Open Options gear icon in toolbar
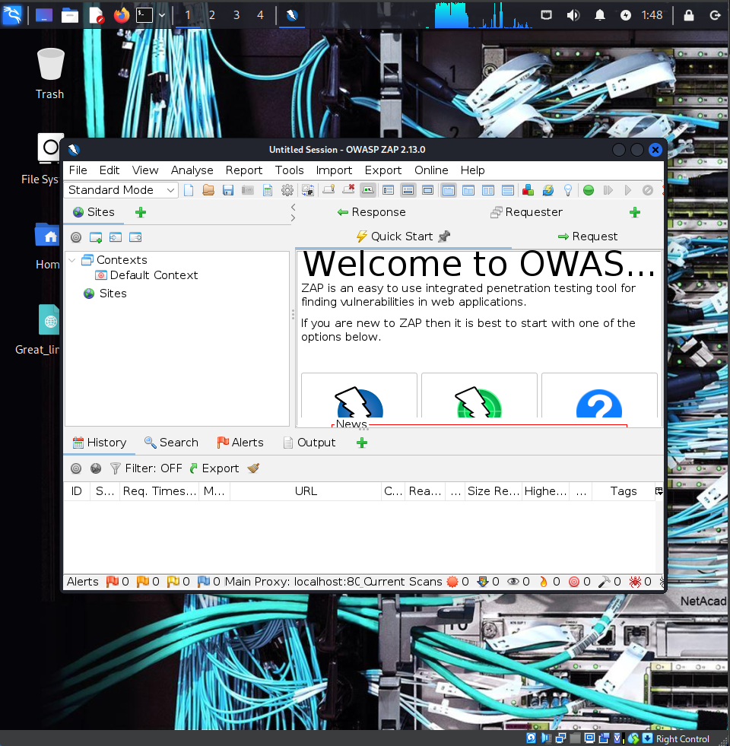 tap(287, 190)
